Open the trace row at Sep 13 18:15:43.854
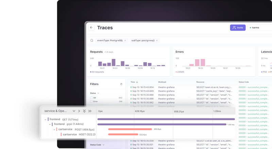 tap(200, 87)
